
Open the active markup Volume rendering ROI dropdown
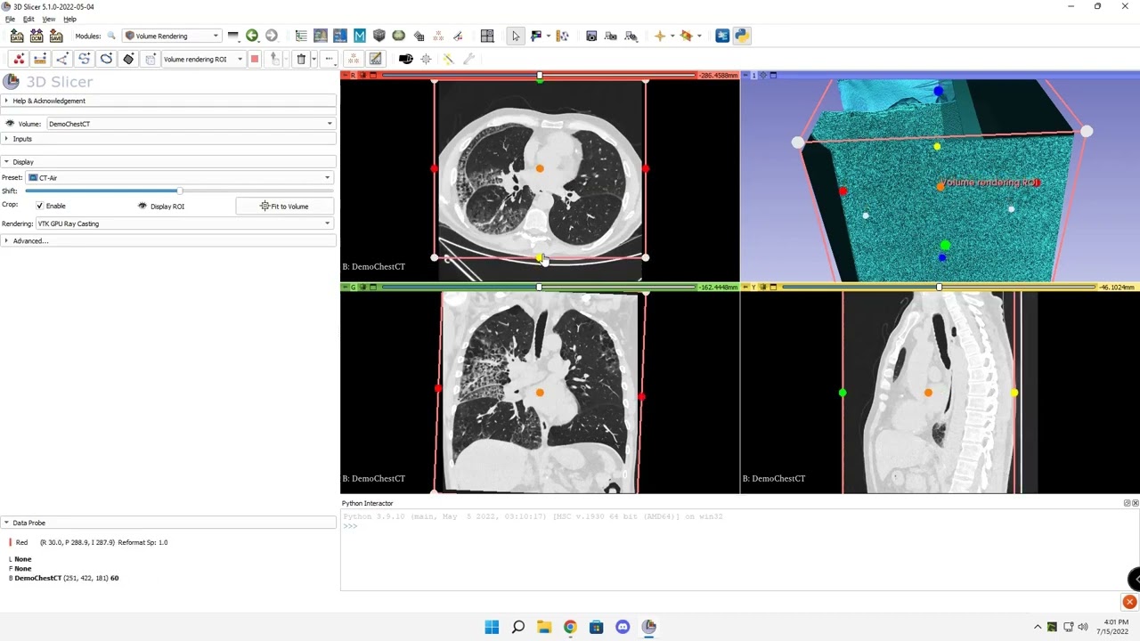[x=202, y=59]
